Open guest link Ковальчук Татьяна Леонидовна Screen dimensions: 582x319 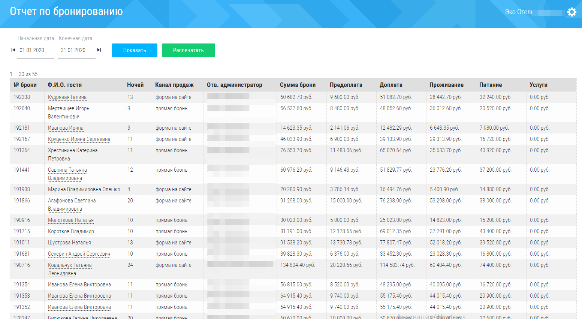point(70,269)
